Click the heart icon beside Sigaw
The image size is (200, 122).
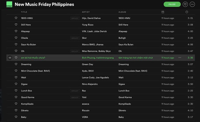[x=16, y=84]
